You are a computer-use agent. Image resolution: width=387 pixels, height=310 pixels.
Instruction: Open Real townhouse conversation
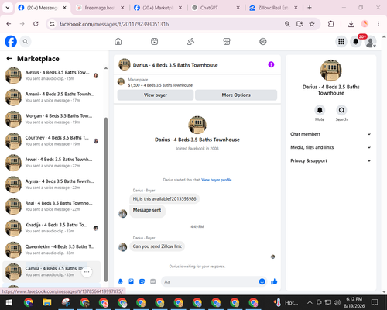[52, 206]
